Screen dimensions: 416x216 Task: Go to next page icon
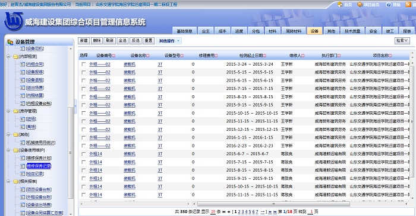click(270, 212)
